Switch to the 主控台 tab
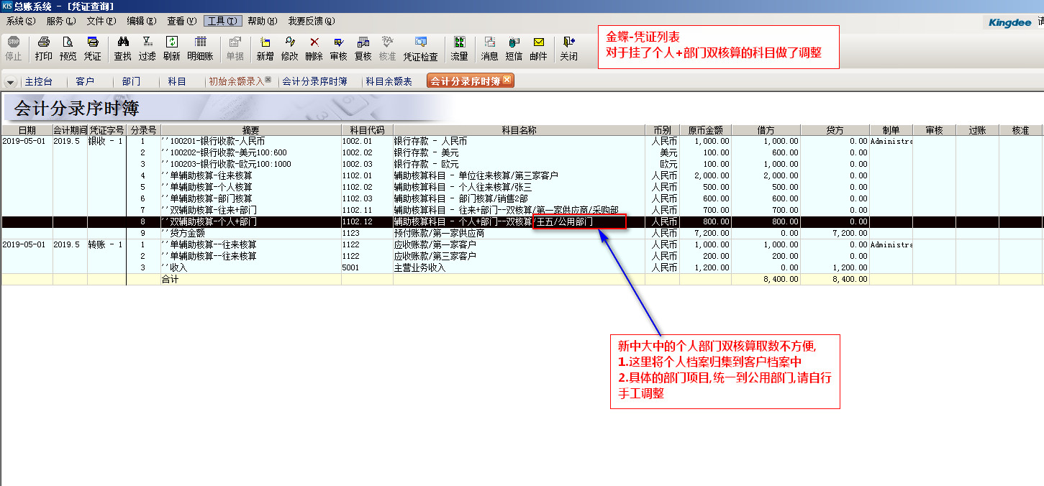Viewport: 1044px width, 486px height. point(38,82)
